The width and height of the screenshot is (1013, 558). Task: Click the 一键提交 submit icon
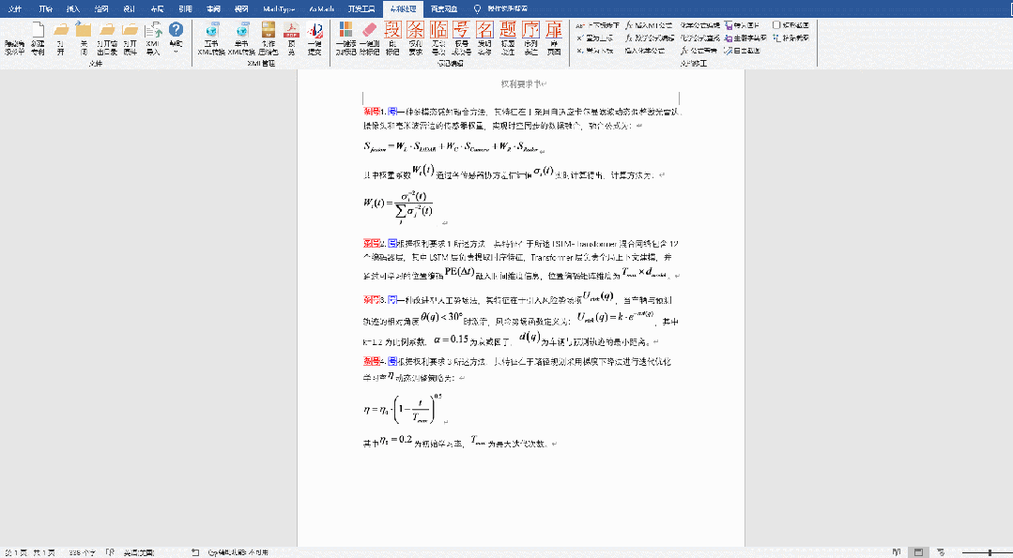(315, 31)
